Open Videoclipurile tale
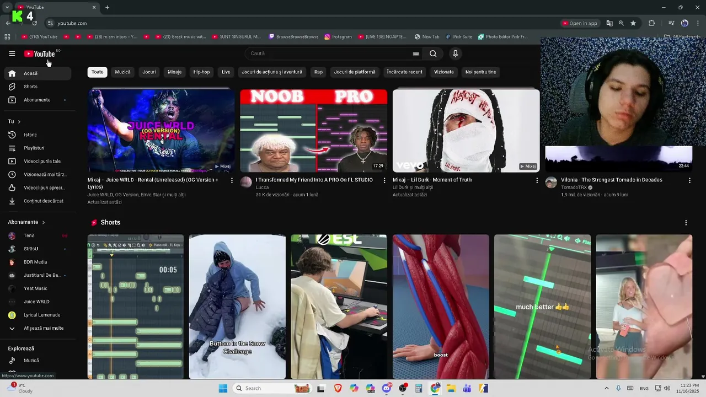Viewport: 706px width, 397px height. tap(38, 161)
